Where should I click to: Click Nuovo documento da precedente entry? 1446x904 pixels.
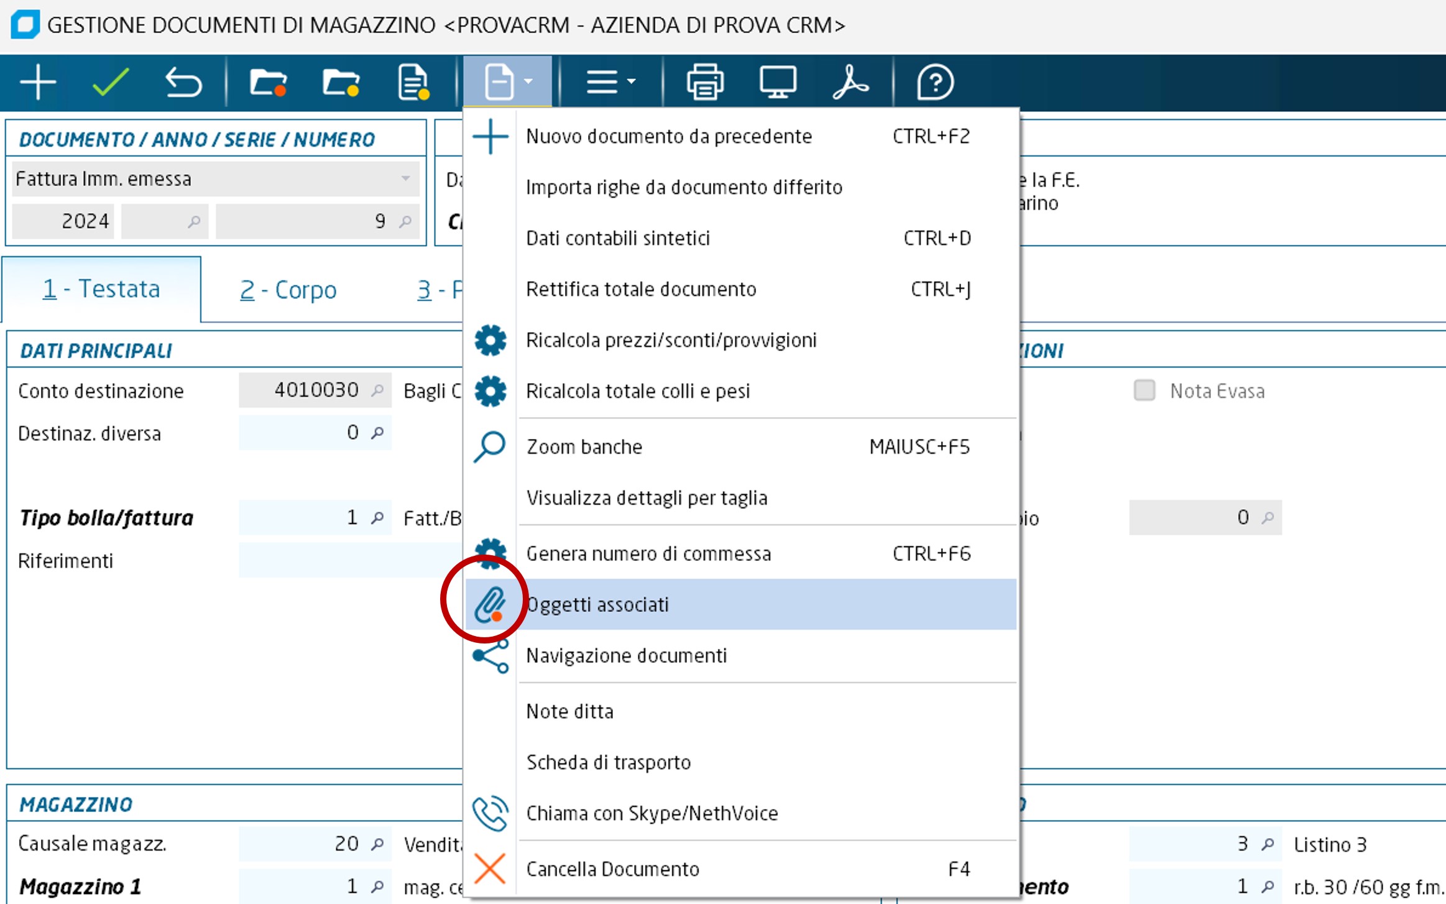tap(668, 136)
